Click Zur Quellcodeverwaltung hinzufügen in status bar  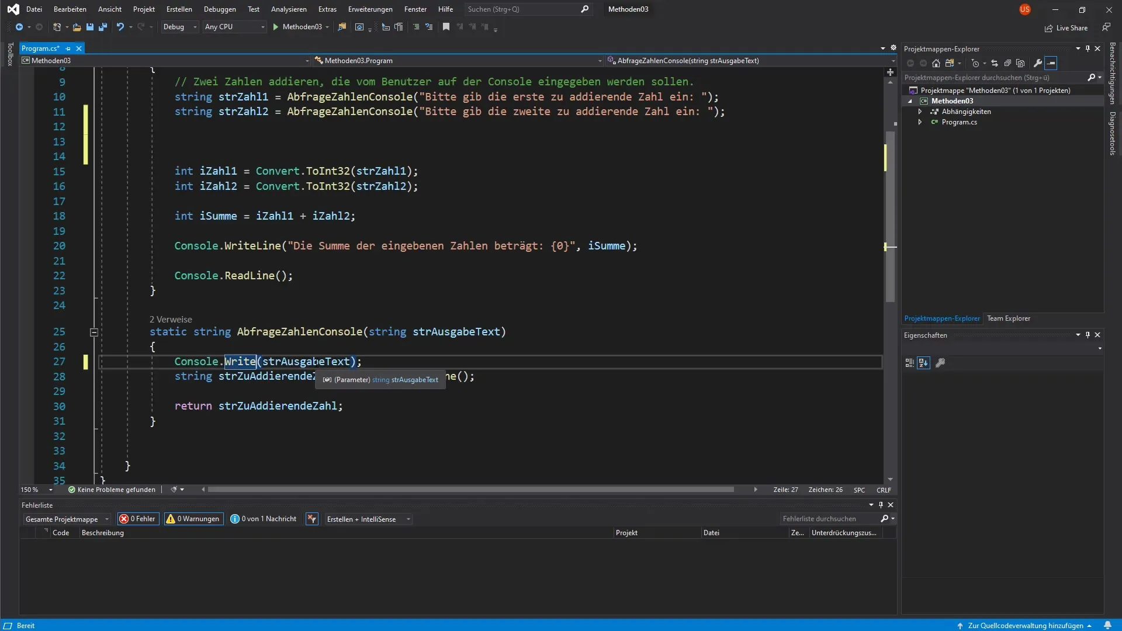point(1024,625)
